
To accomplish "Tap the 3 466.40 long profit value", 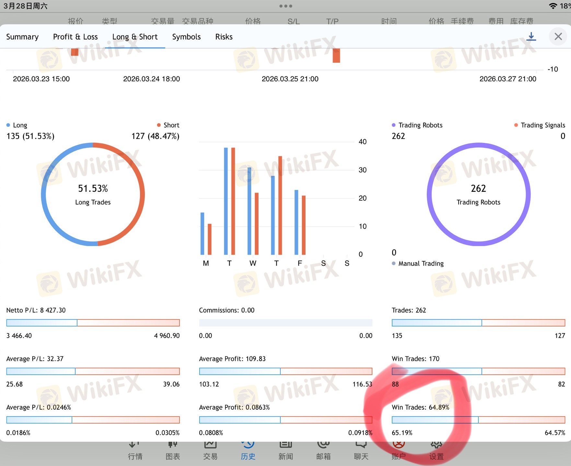I will point(19,336).
